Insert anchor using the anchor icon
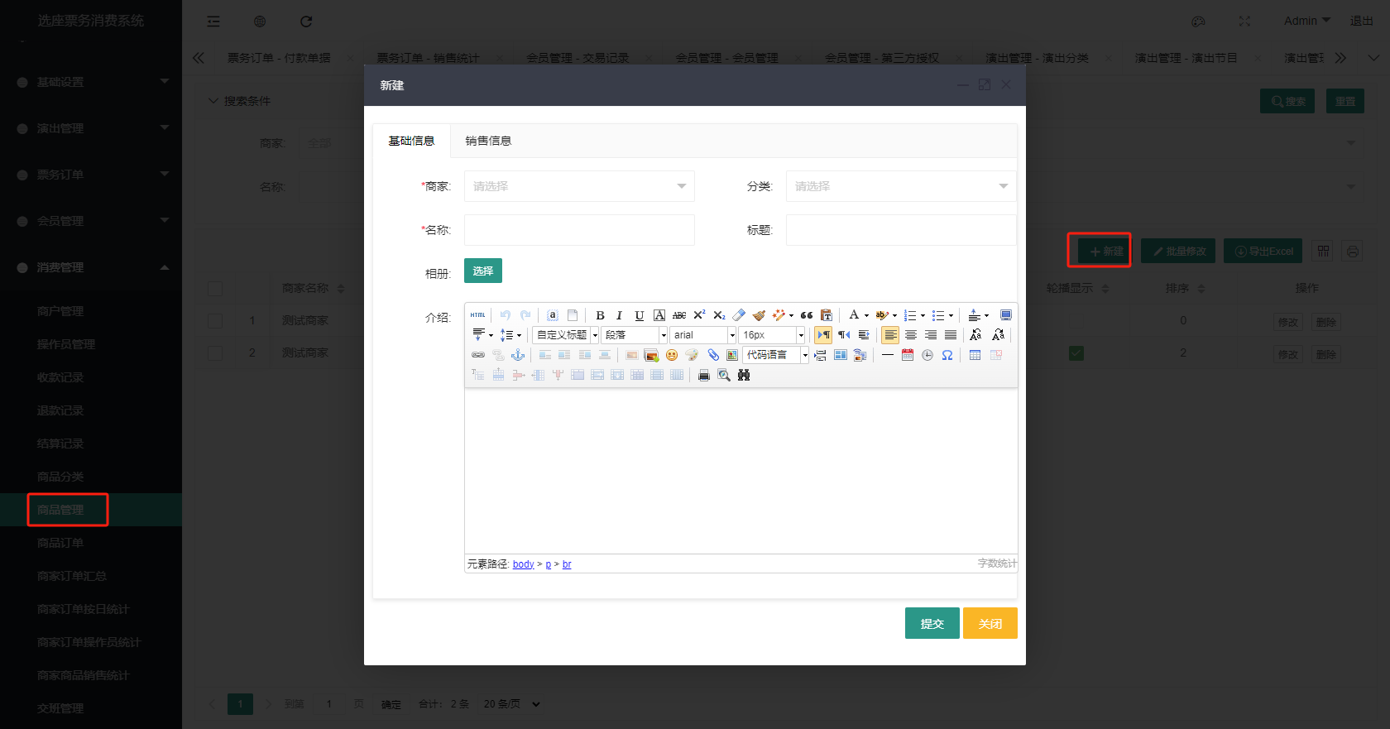The image size is (1390, 729). (518, 355)
